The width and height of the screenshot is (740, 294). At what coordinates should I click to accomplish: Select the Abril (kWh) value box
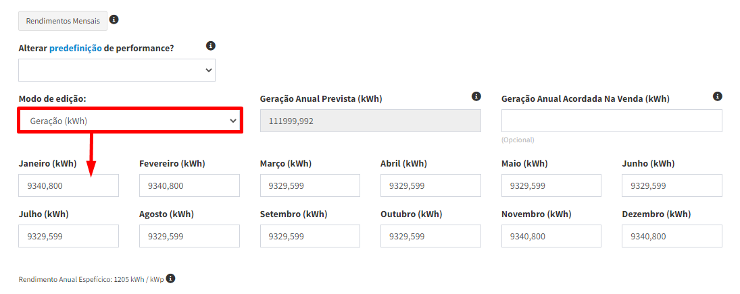pyautogui.click(x=430, y=185)
